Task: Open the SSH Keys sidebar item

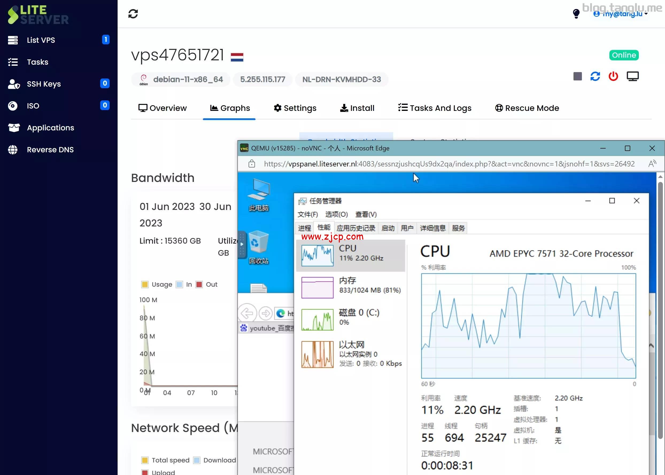Action: (44, 84)
